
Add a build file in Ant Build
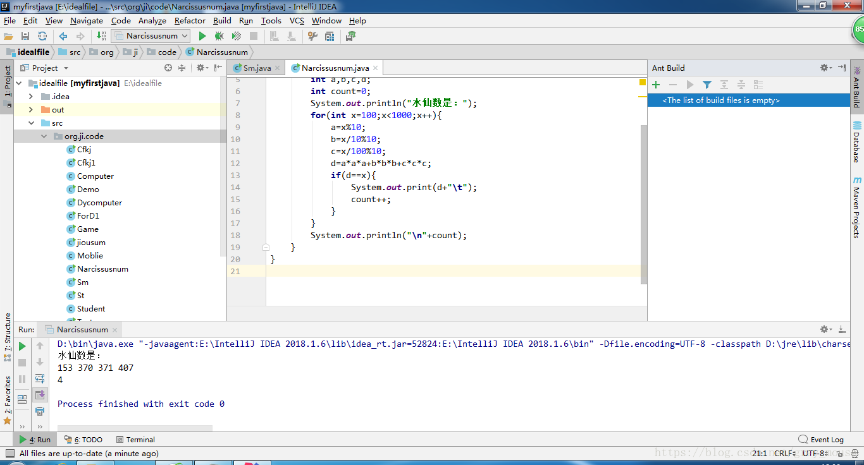click(656, 85)
